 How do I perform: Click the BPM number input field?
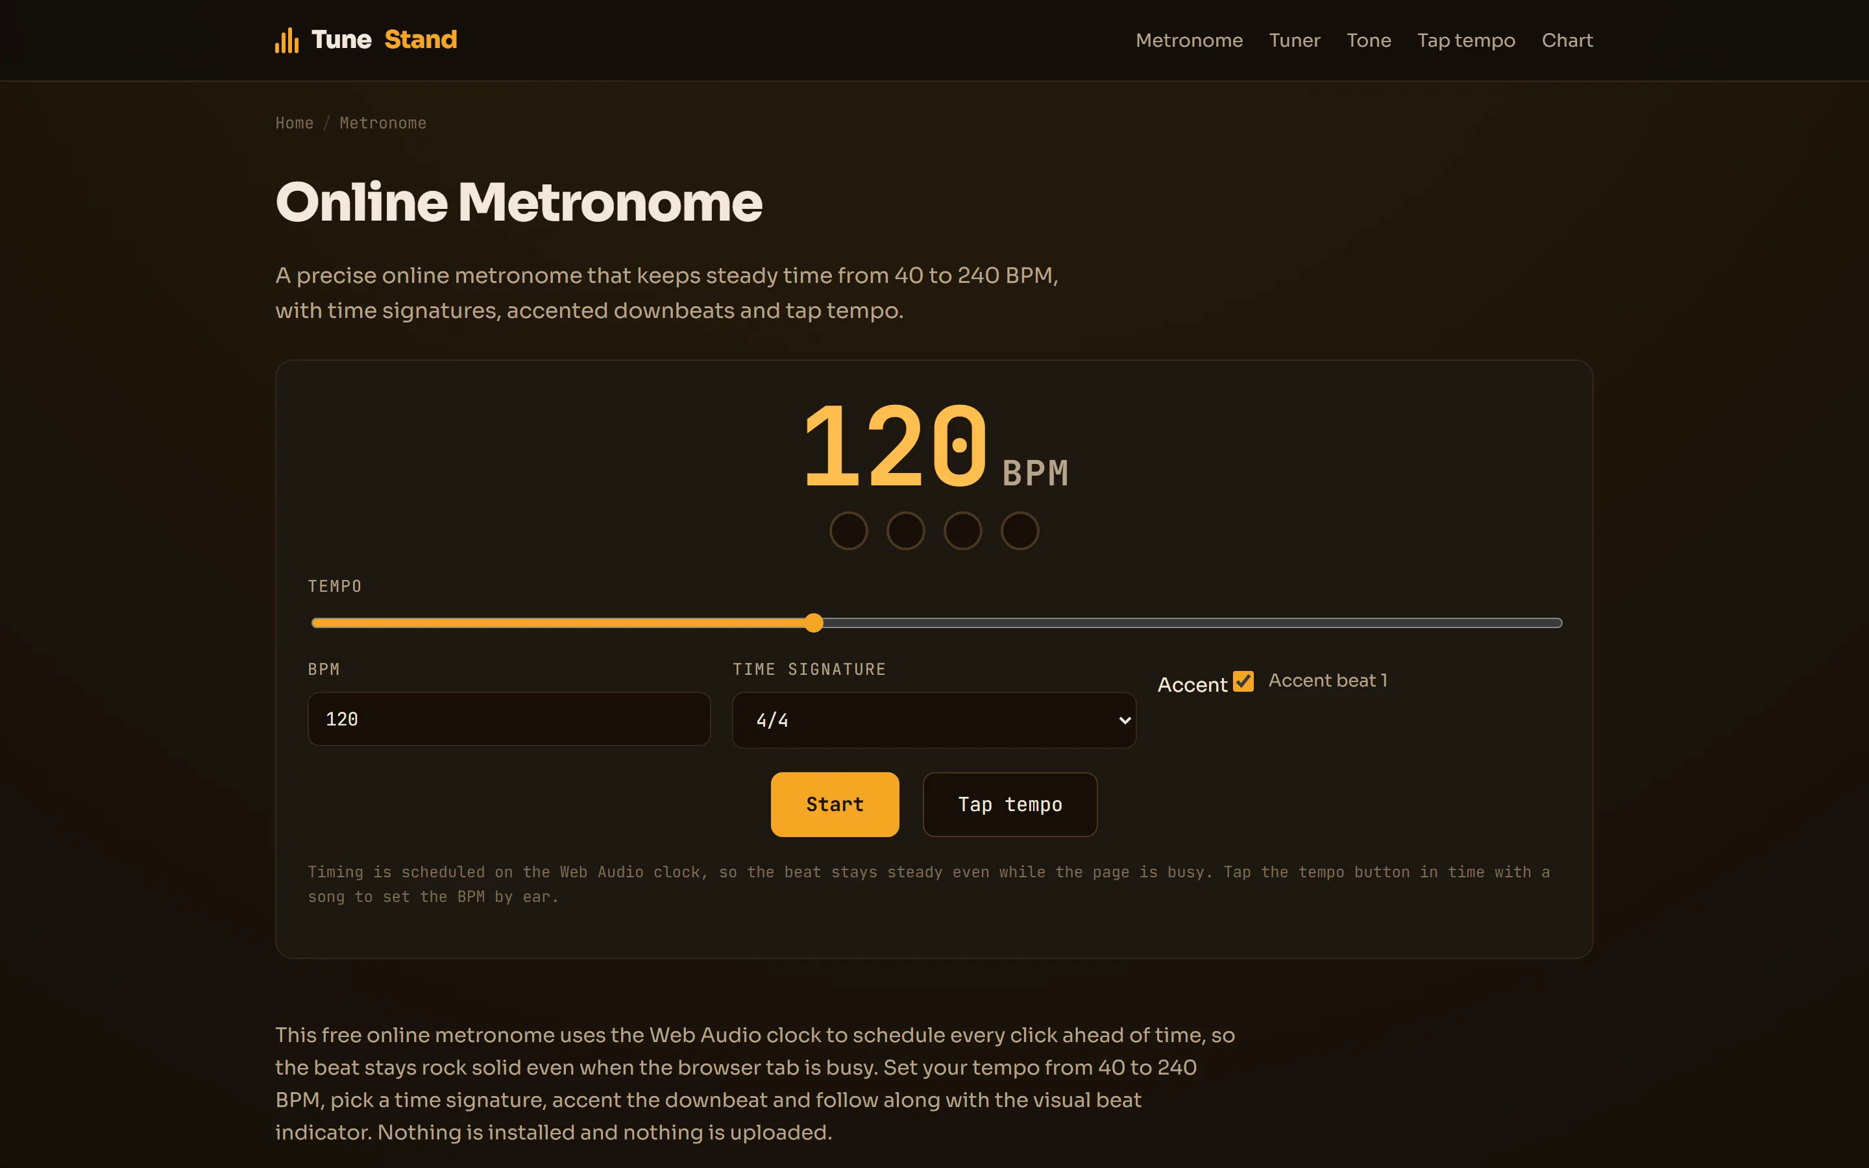click(509, 719)
